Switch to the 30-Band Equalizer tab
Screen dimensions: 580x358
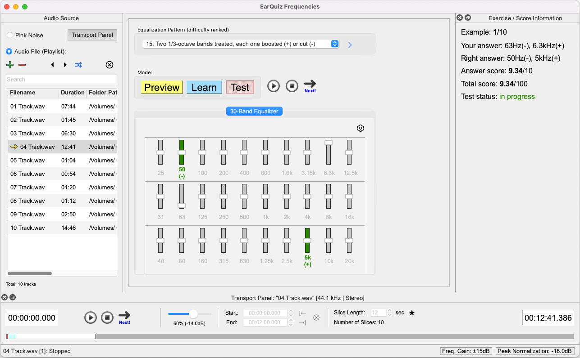[x=254, y=111]
